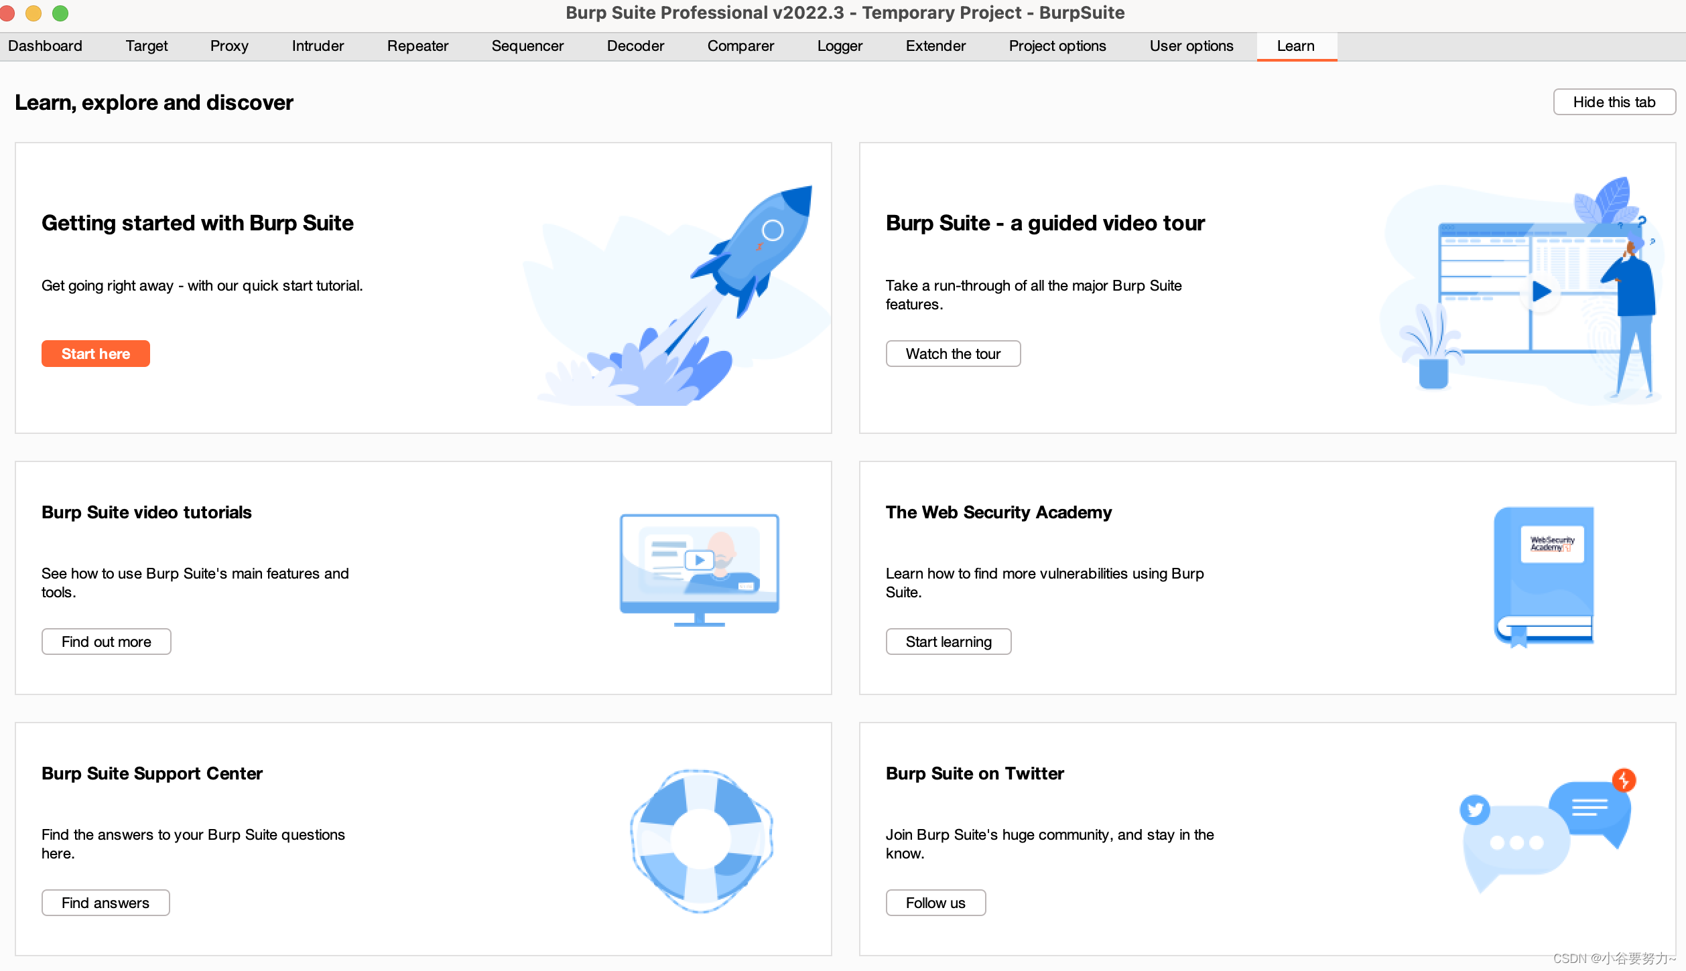Click the Watch the tour button

coord(953,354)
